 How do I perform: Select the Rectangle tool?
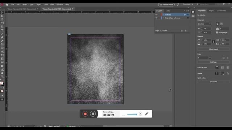[x=2, y=48]
